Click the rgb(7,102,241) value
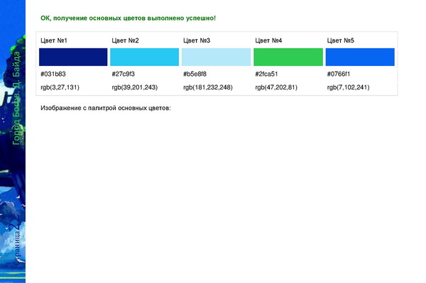Screen dimensions: 426x283 349,87
